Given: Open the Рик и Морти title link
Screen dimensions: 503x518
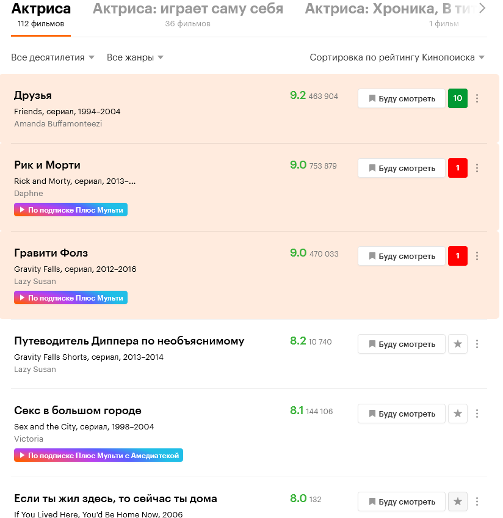Looking at the screenshot, I should tap(47, 165).
